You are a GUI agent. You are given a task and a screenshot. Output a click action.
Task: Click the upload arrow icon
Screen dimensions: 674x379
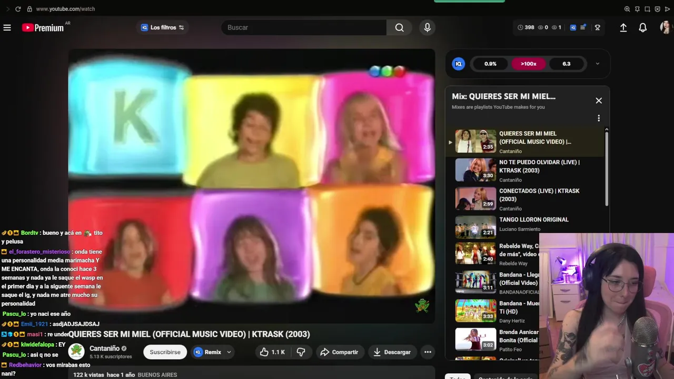coord(623,27)
